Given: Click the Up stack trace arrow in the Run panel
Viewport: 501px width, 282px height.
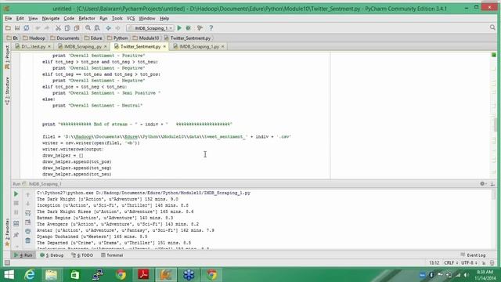Looking at the screenshot, I should [x=28, y=194].
